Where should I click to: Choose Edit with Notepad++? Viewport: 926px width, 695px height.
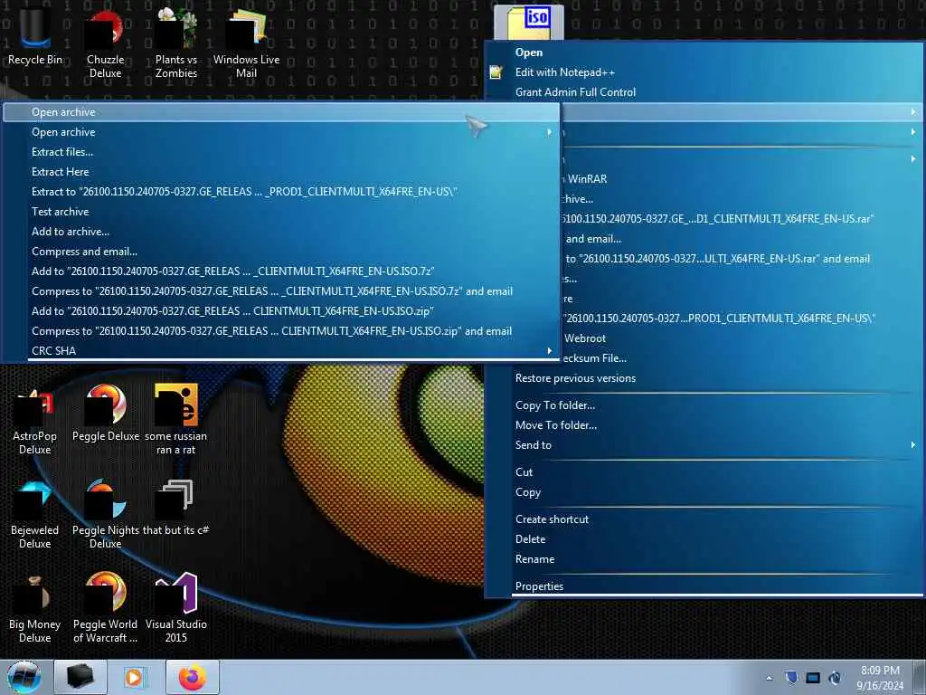click(704, 72)
